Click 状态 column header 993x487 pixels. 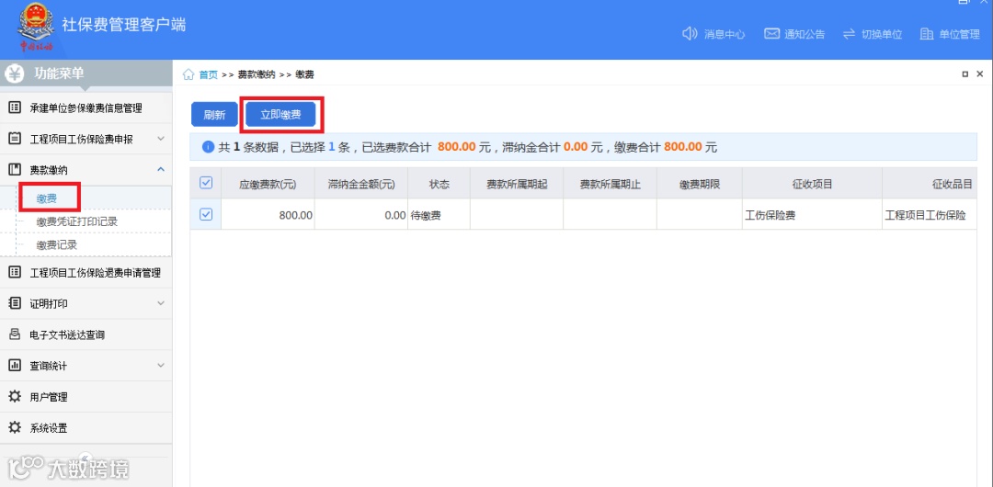tap(439, 185)
